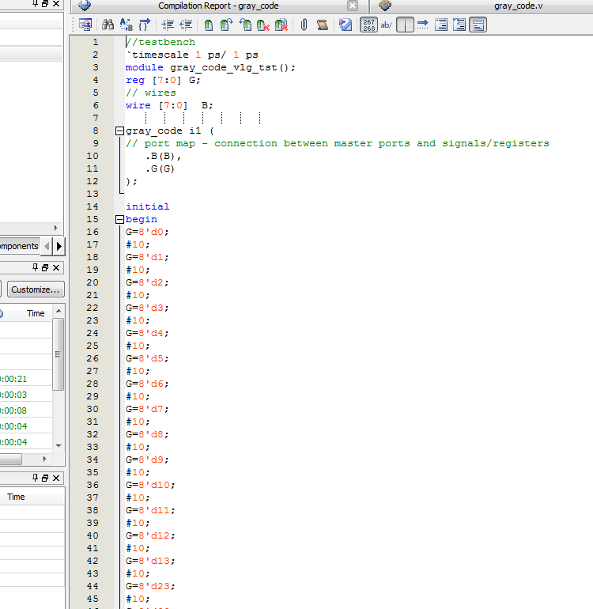Viewport: 593px width, 609px height.
Task: Decrease indent of selected code
Action: (186, 25)
